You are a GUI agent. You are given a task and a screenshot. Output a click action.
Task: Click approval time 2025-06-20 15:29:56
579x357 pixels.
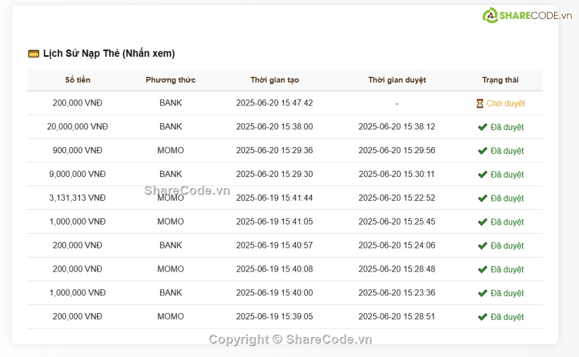coord(397,150)
